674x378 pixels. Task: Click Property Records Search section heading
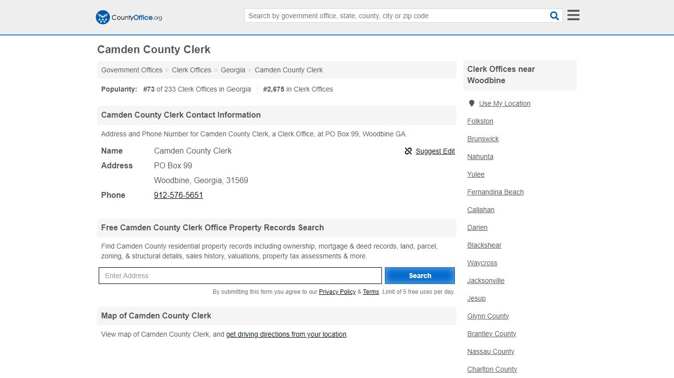(212, 227)
